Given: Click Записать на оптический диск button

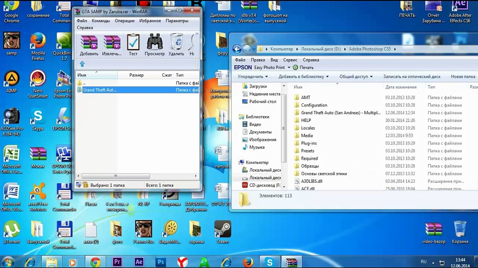Looking at the screenshot, I should (x=412, y=77).
